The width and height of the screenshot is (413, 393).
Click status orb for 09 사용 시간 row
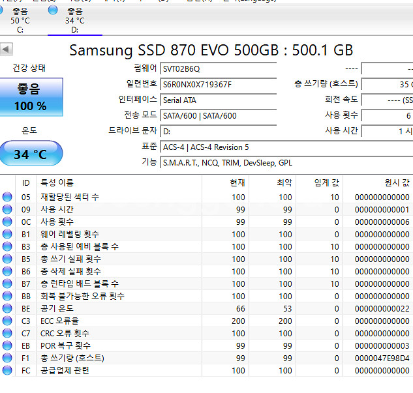(7, 209)
